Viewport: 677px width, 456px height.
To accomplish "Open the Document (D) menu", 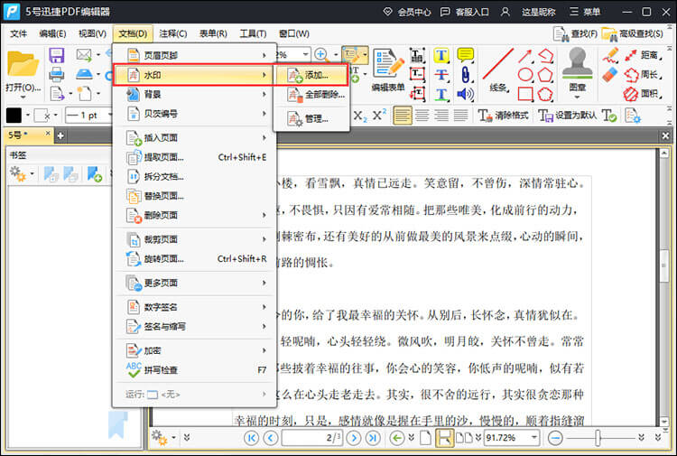I will coord(133,33).
